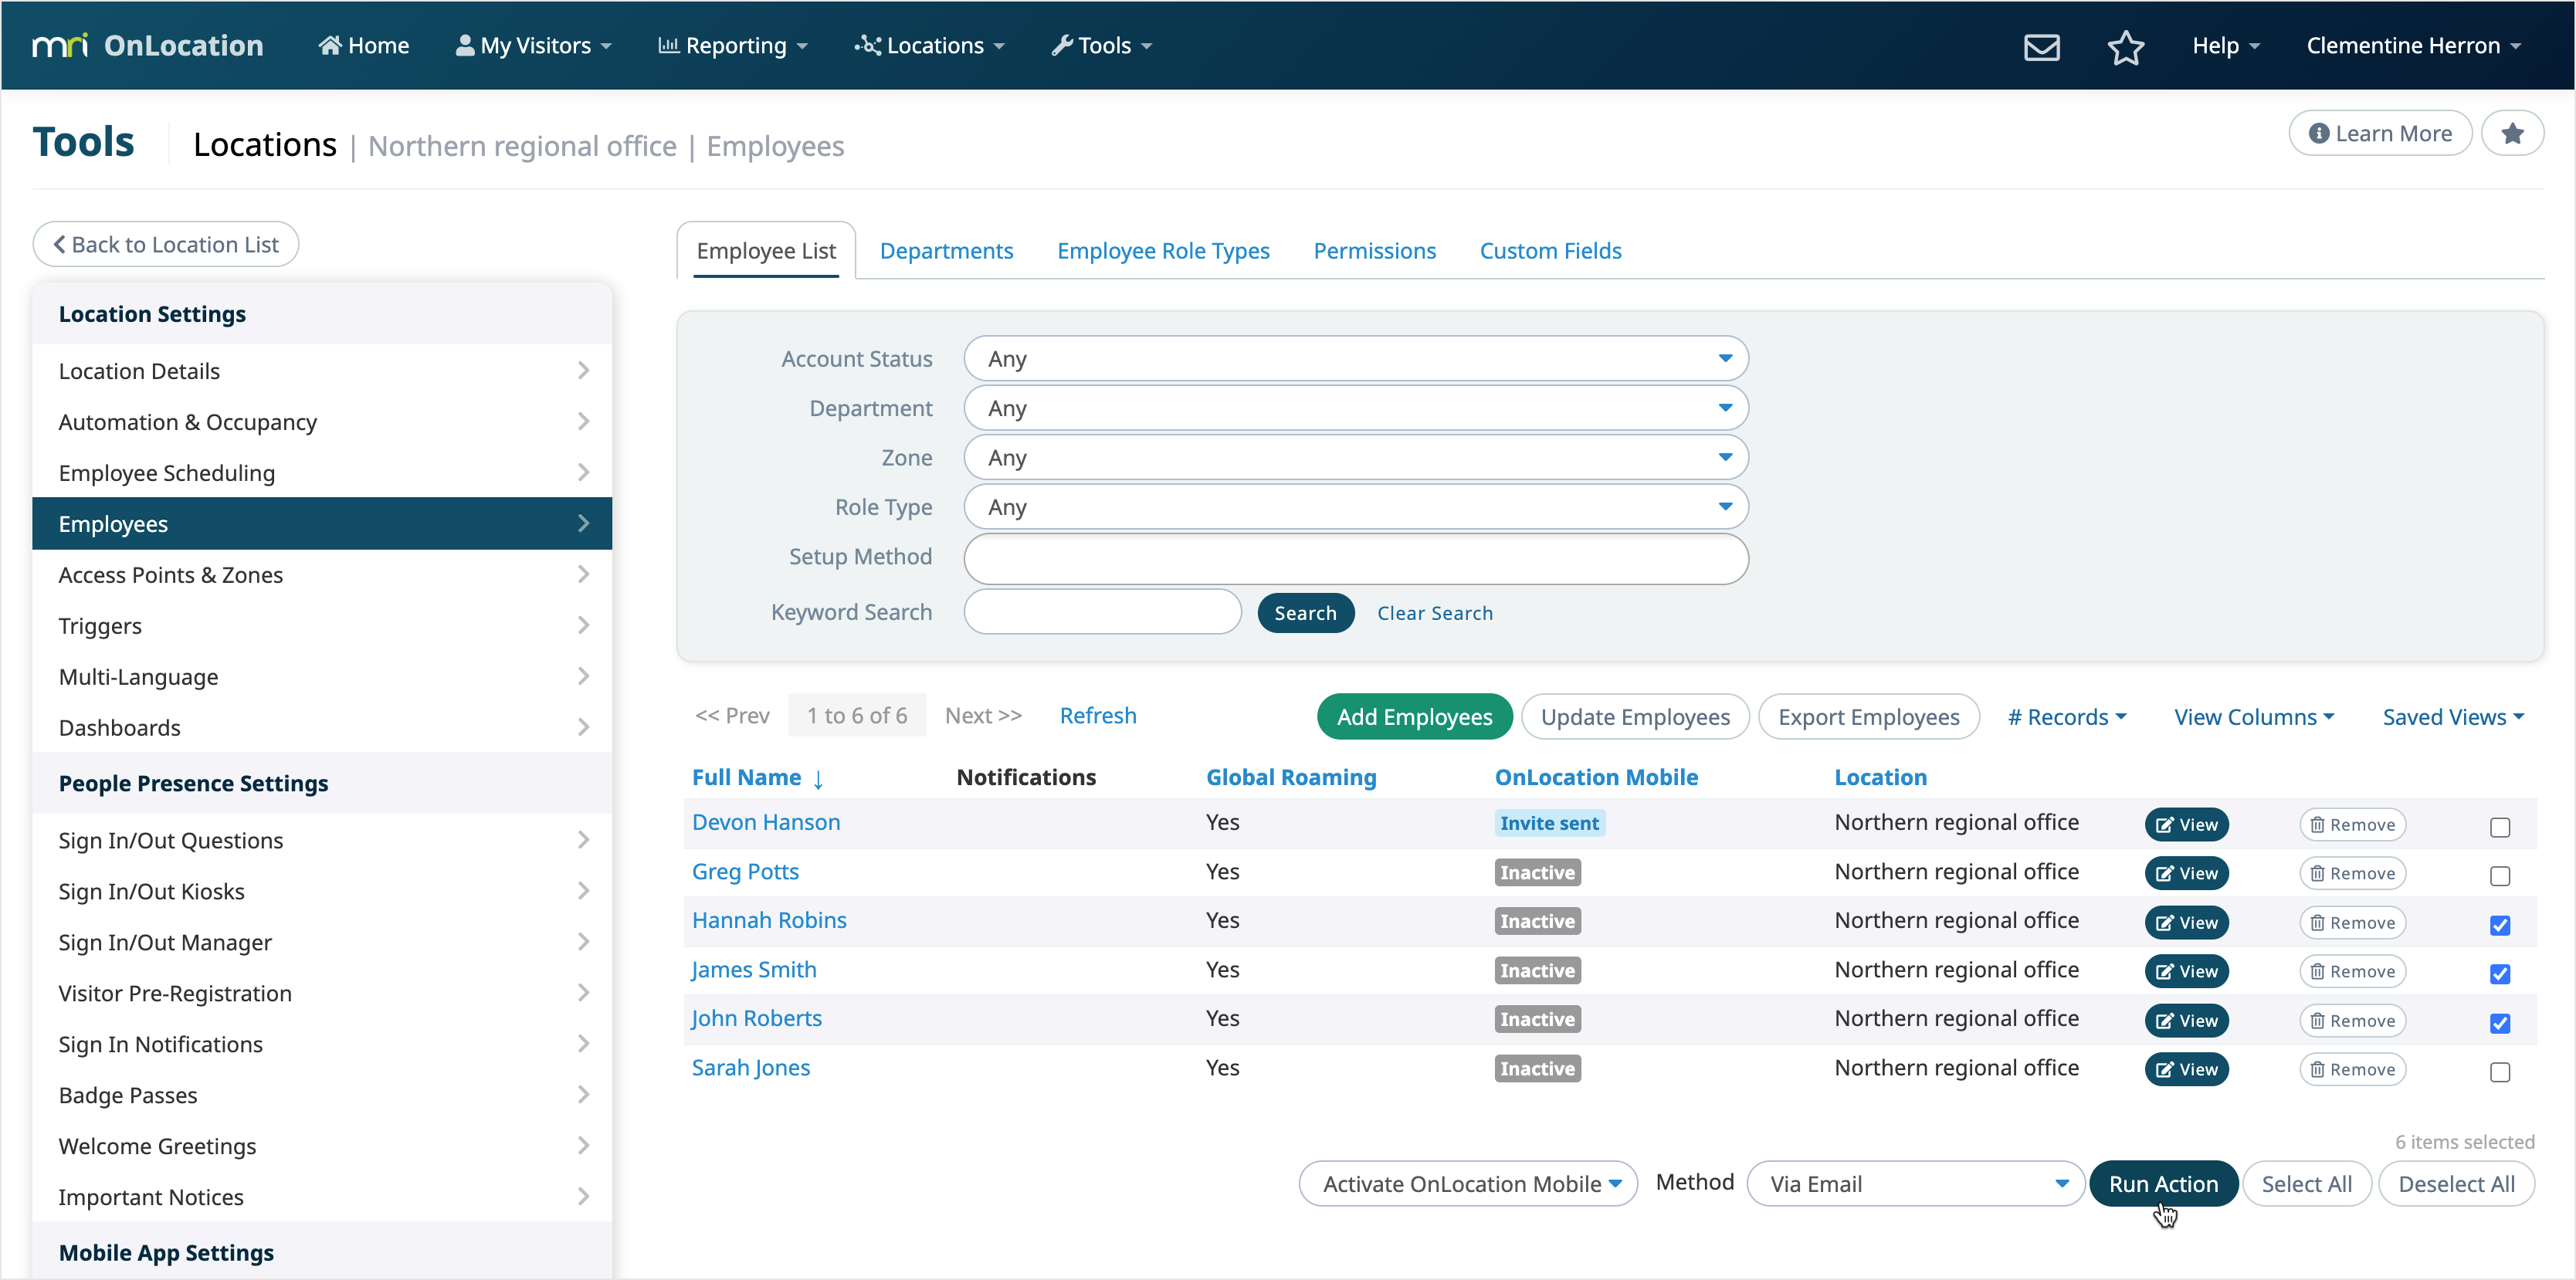This screenshot has height=1280, width=2576.
Task: Select the Home icon in the navigation bar
Action: [330, 44]
